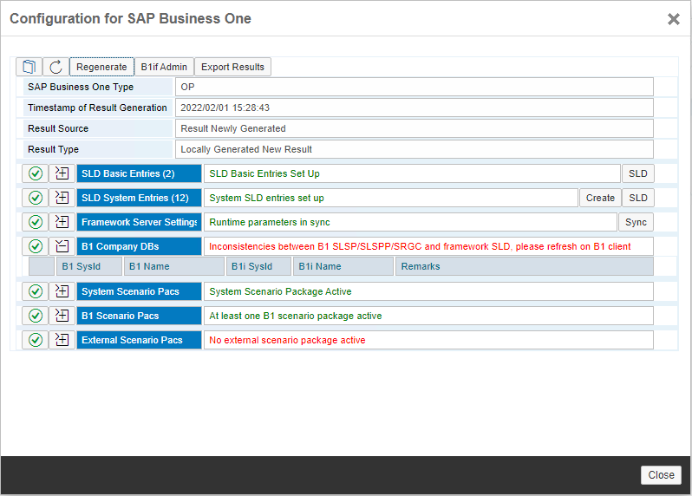Click Sync button for Framework Server Settings
The height and width of the screenshot is (496, 692).
pyautogui.click(x=636, y=222)
